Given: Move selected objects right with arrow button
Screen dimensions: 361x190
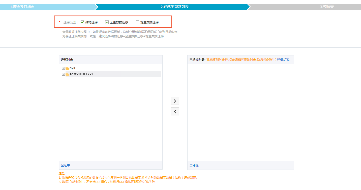Looking at the screenshot, I should [x=175, y=101].
